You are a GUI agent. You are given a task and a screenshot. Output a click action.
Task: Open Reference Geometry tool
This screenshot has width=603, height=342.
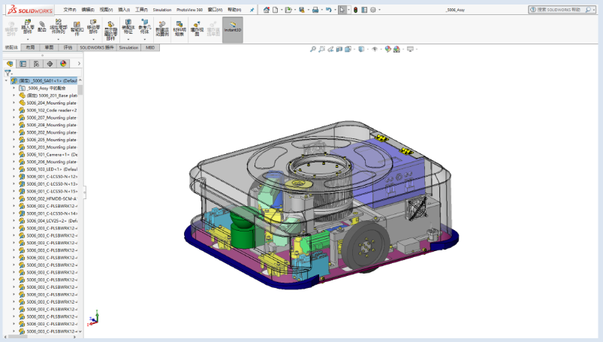pyautogui.click(x=145, y=27)
